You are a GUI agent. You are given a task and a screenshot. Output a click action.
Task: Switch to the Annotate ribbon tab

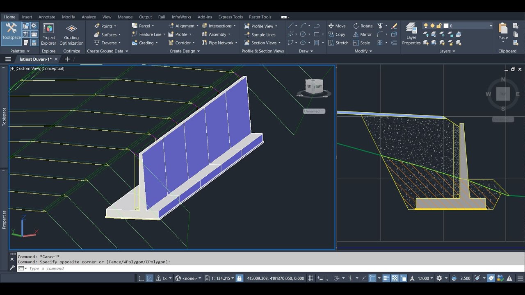pyautogui.click(x=47, y=17)
